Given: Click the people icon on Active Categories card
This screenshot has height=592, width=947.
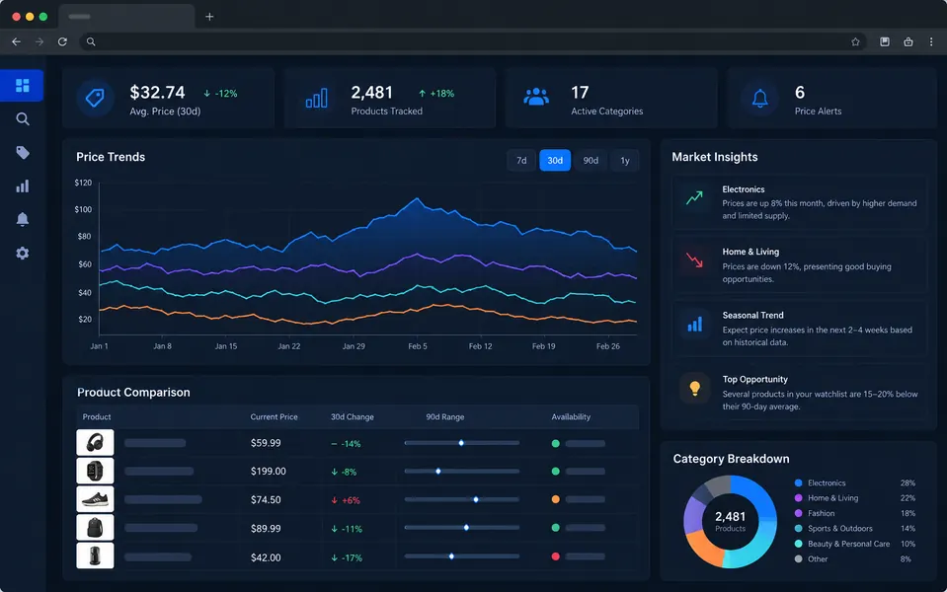Looking at the screenshot, I should (536, 97).
